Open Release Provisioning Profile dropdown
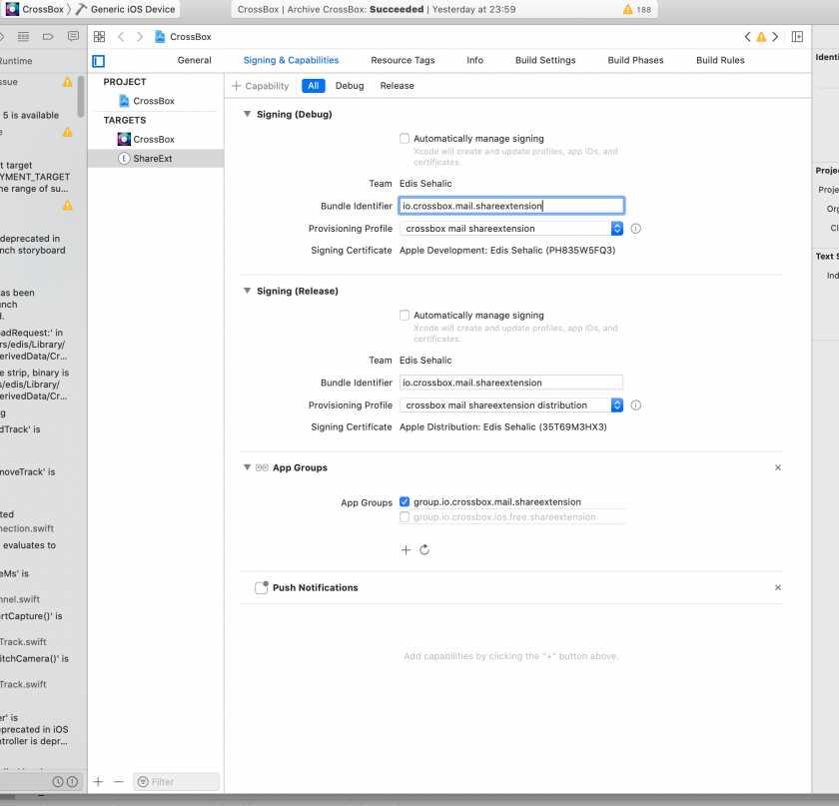This screenshot has width=839, height=806. tap(511, 405)
